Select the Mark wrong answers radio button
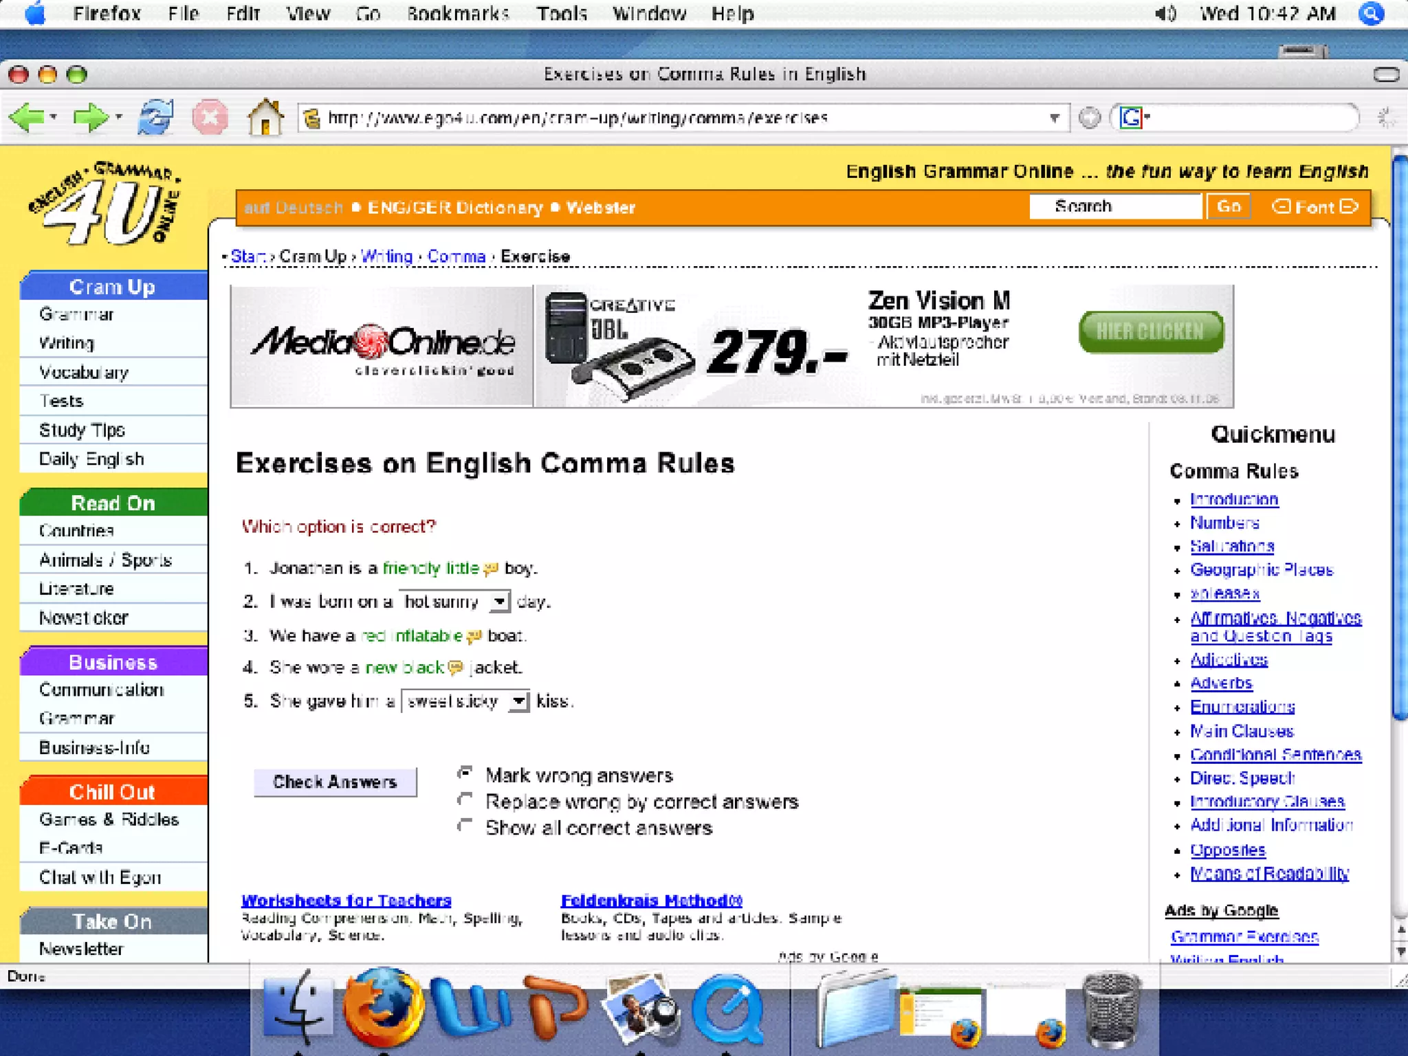This screenshot has width=1408, height=1056. 465,773
